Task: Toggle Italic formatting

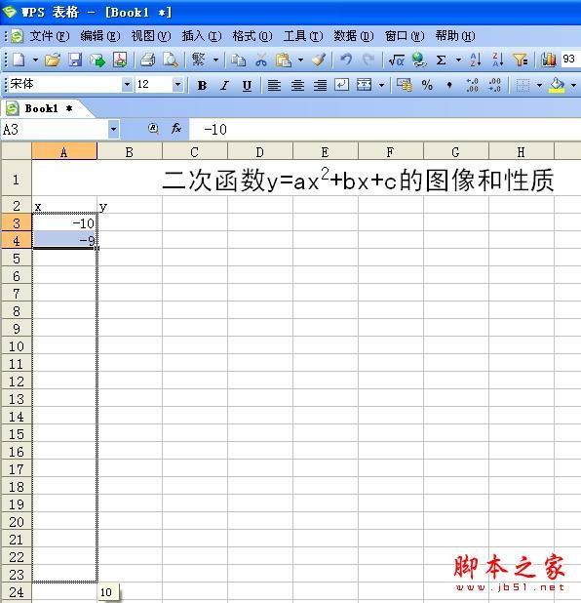Action: [224, 85]
